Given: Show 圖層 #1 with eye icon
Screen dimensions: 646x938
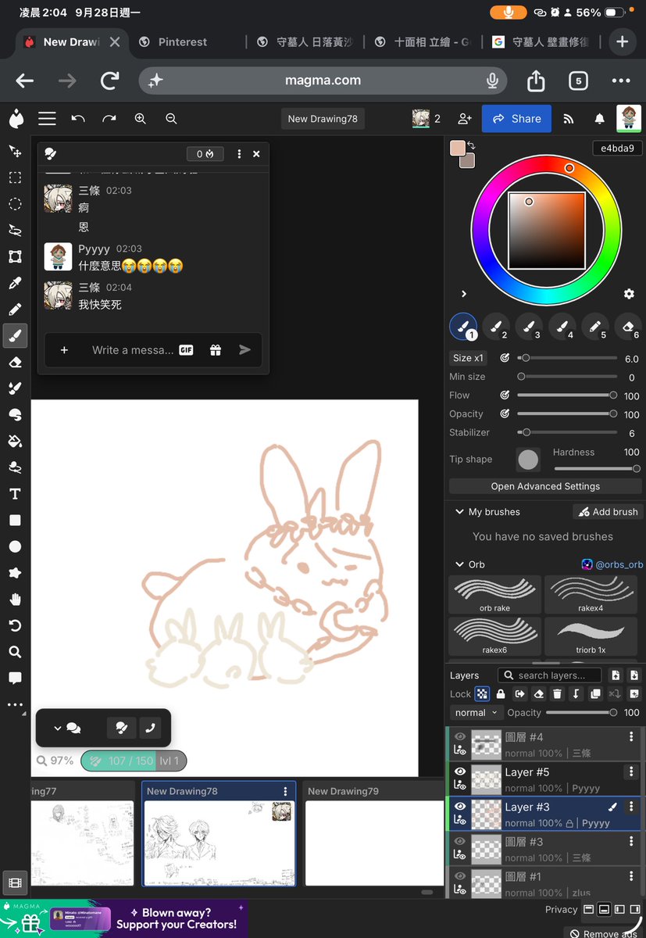Looking at the screenshot, I should coord(460,876).
